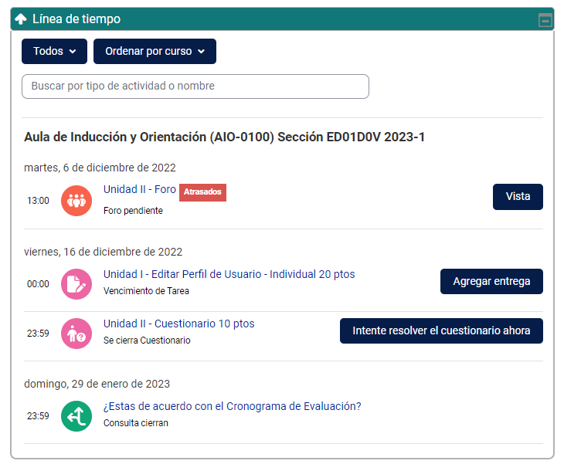This screenshot has width=564, height=471.
Task: Open ¿Estas de acuerdo con el Cronograma link
Action: coord(232,406)
